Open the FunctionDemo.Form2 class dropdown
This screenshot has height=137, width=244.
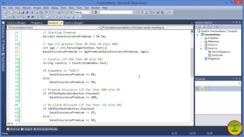(x=99, y=28)
